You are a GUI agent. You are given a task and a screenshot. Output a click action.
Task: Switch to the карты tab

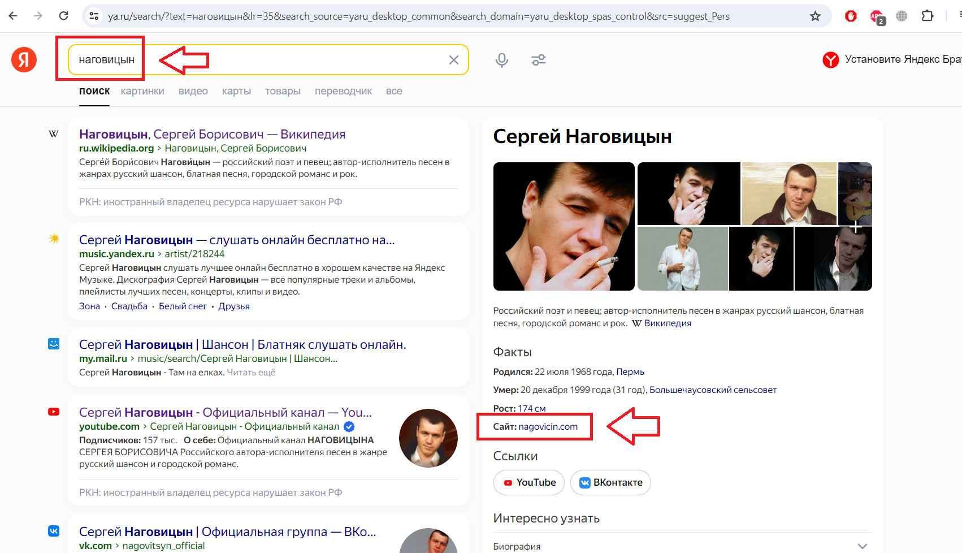point(236,91)
